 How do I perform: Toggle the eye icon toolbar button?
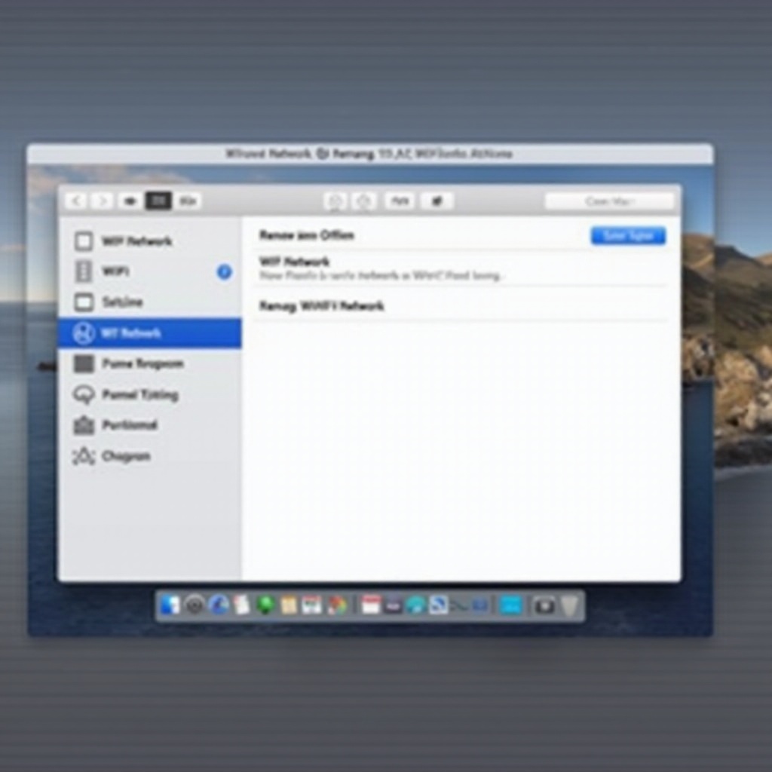pos(130,201)
